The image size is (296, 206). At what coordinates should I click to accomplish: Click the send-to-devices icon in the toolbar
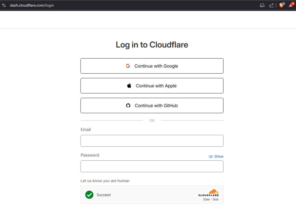click(262, 5)
